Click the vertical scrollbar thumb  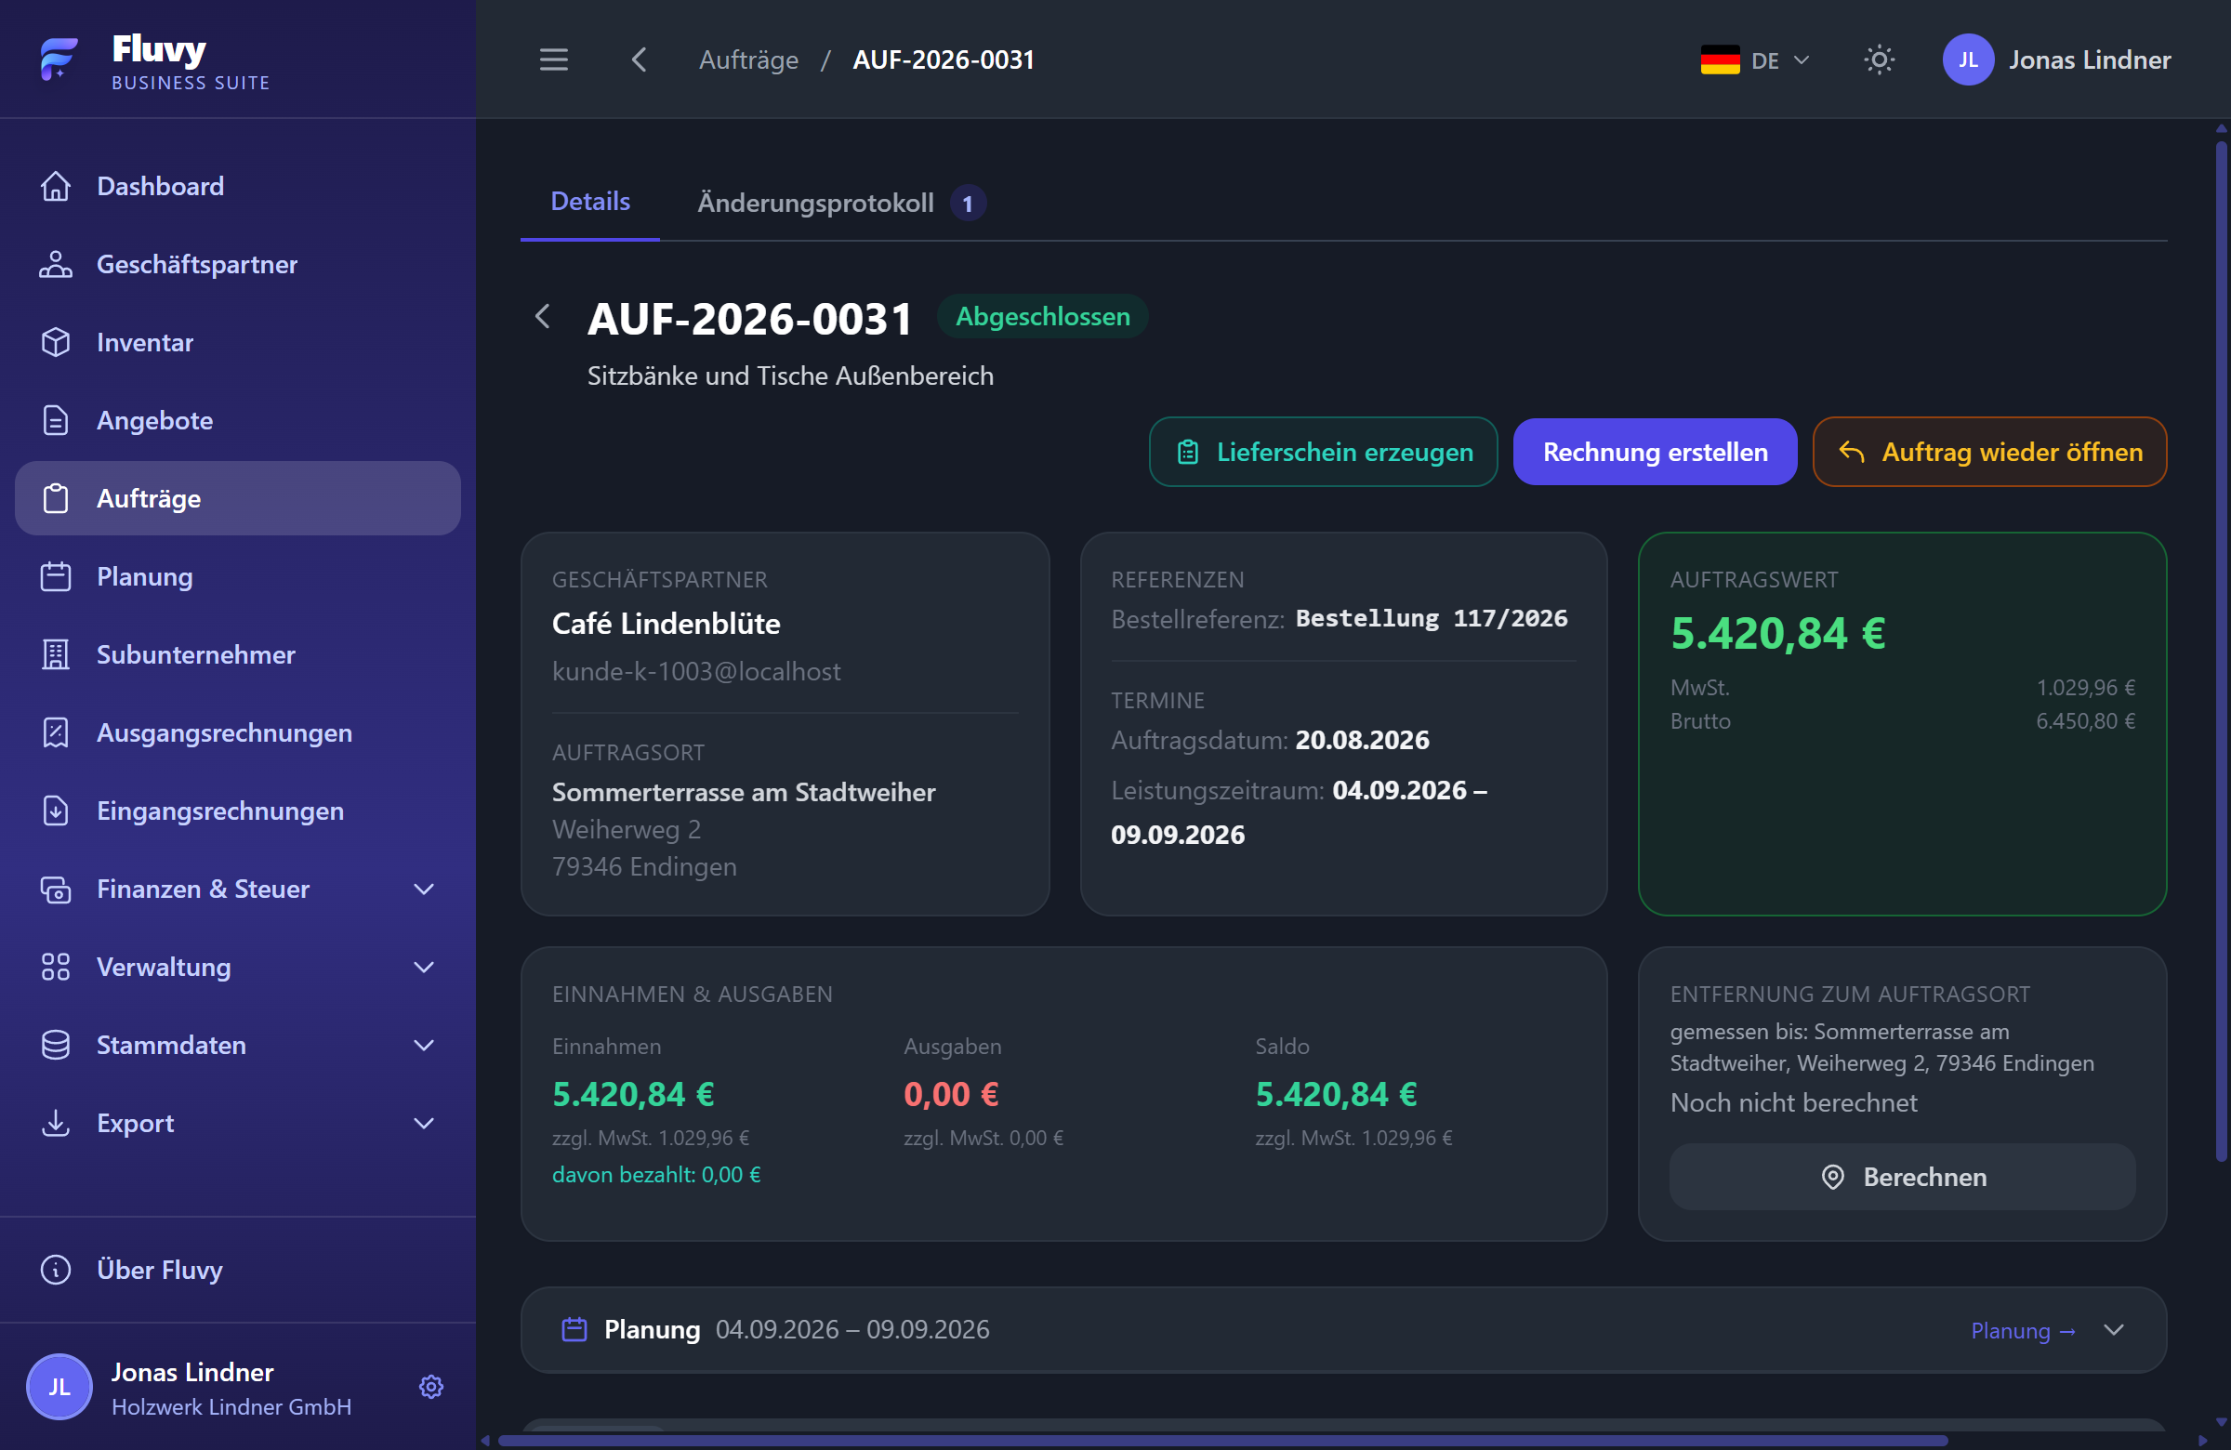2220,651
